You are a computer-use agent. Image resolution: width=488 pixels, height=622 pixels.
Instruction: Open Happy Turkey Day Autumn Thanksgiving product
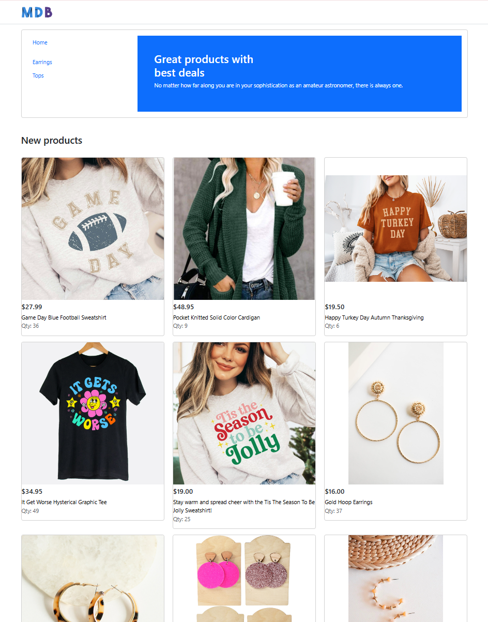(374, 317)
